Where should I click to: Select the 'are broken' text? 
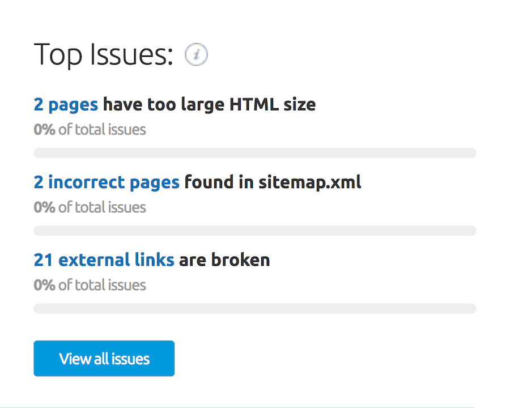(224, 260)
